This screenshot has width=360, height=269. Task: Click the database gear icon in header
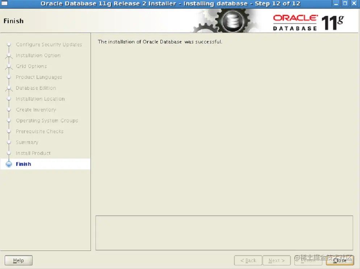coord(233,21)
